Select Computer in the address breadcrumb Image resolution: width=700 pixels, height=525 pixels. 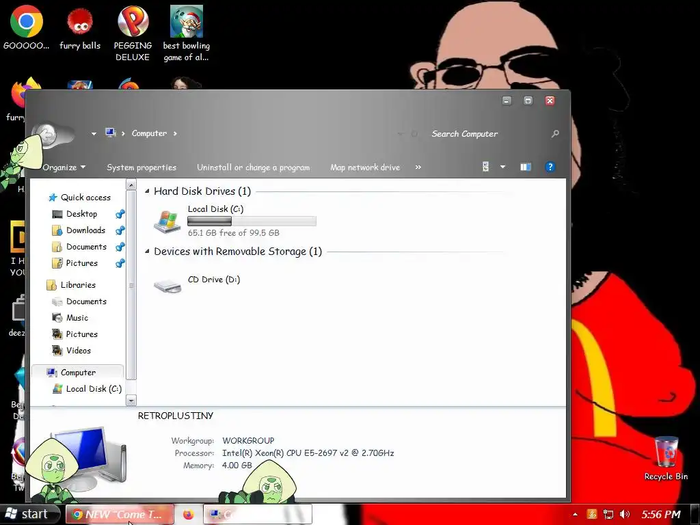pyautogui.click(x=149, y=133)
